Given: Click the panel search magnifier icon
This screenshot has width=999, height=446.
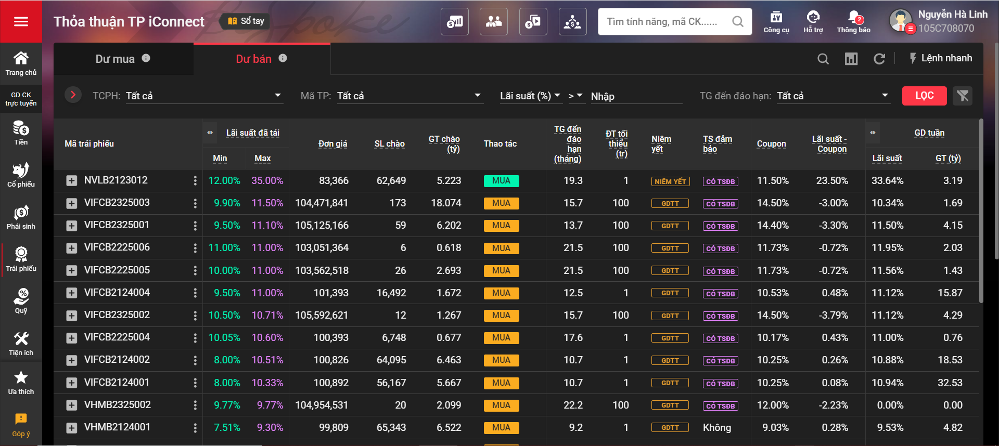Looking at the screenshot, I should [823, 59].
